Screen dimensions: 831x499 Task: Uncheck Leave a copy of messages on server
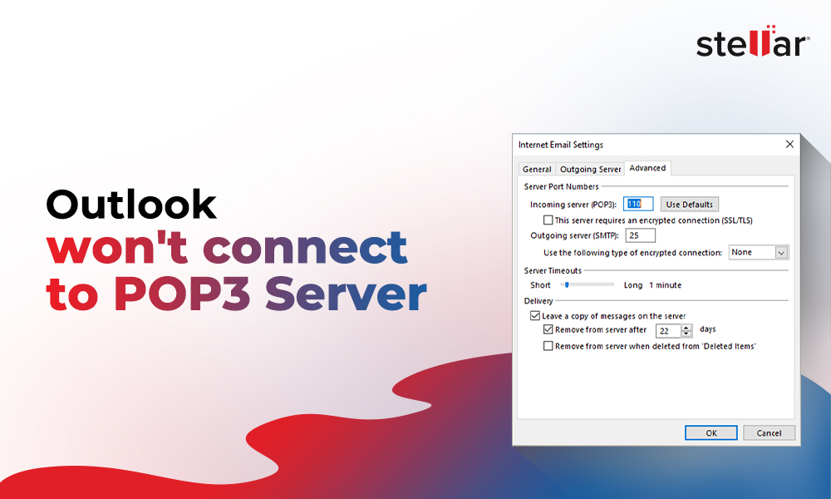coord(535,316)
